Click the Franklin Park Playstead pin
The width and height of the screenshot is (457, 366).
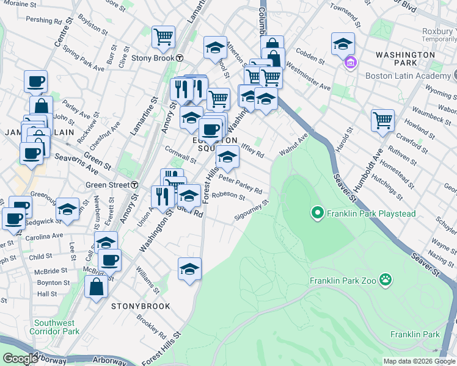tap(317, 213)
